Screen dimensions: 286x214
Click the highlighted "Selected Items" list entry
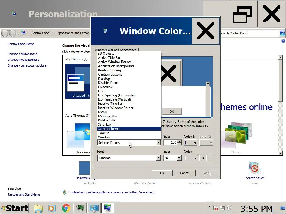[129, 129]
